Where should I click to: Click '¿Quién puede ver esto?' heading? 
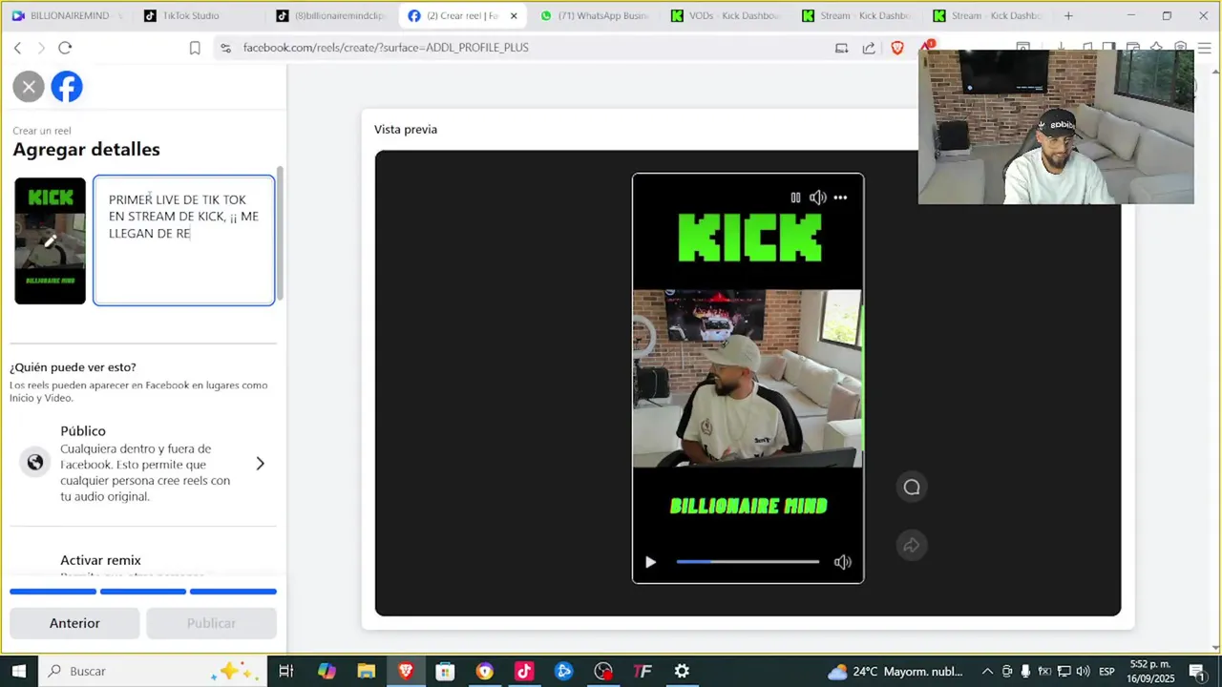73,367
